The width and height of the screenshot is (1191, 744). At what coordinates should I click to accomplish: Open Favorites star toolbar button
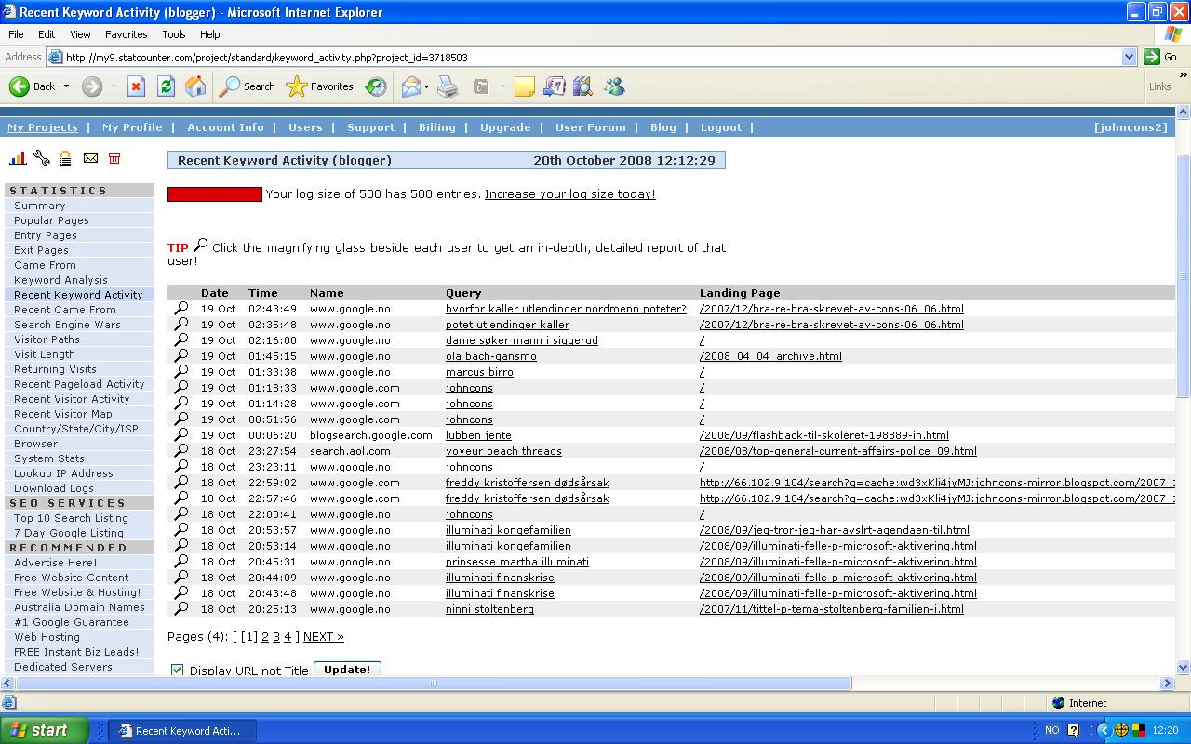click(x=320, y=86)
